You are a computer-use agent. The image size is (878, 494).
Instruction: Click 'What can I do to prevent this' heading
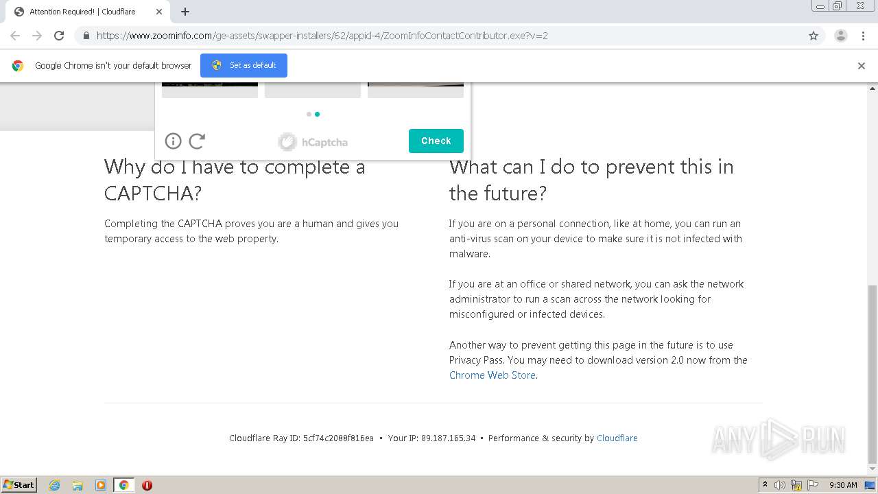[x=591, y=180]
